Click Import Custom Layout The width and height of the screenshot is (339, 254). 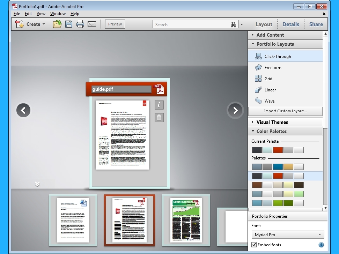pyautogui.click(x=285, y=111)
